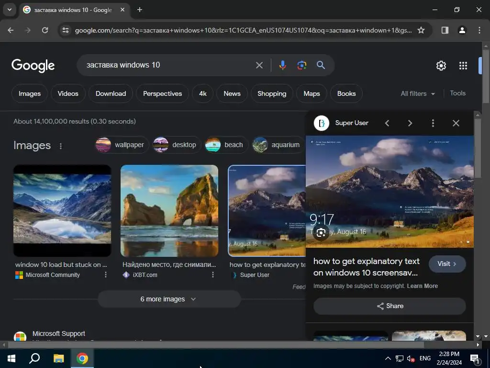Open the Microsoft Support result
Image resolution: width=490 pixels, height=368 pixels.
(59, 333)
